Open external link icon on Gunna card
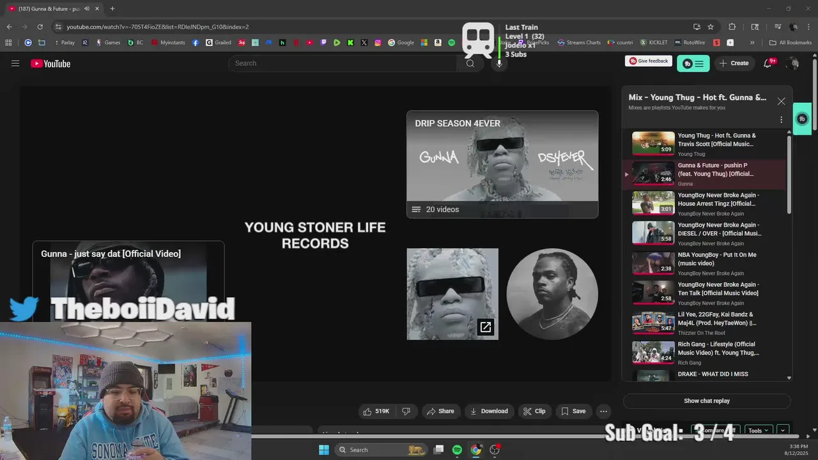The image size is (818, 460). click(x=486, y=327)
